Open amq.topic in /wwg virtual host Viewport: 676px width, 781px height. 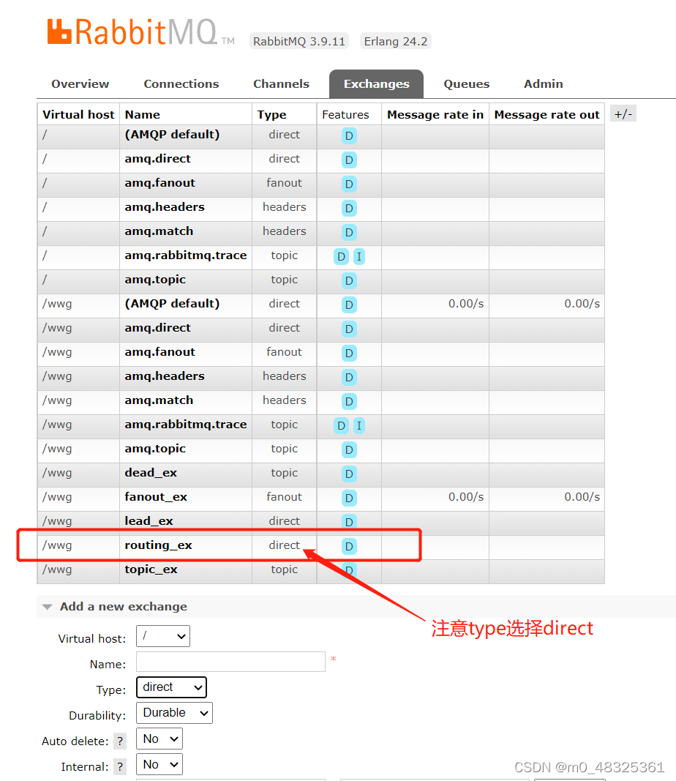(155, 448)
